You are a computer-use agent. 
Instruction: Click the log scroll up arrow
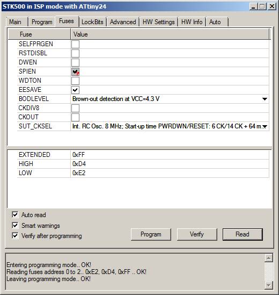point(268,258)
